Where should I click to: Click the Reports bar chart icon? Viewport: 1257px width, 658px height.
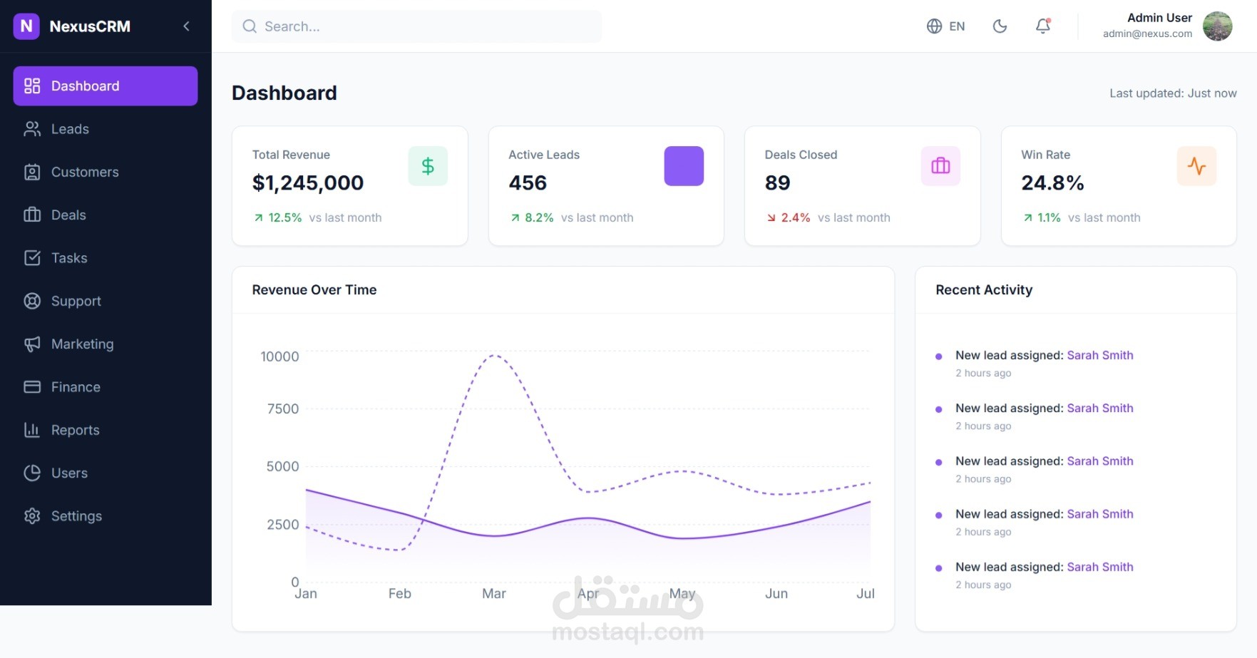[x=32, y=430]
